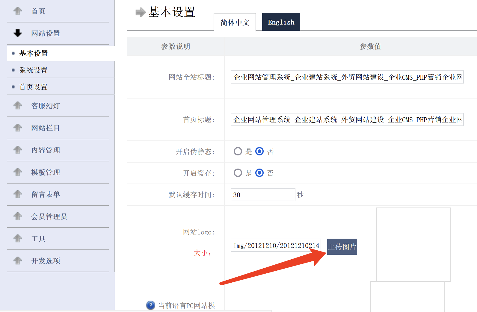Click the arrow icon next to 内容管理

tap(18, 150)
